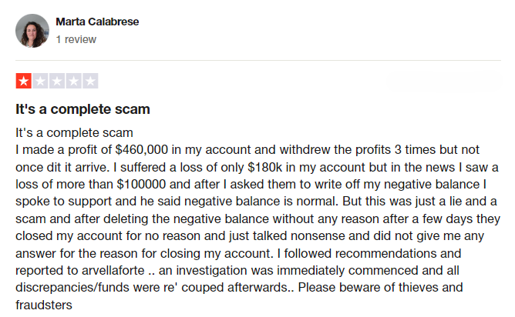
Task: Select the third grey rating star
Action: tap(57, 81)
